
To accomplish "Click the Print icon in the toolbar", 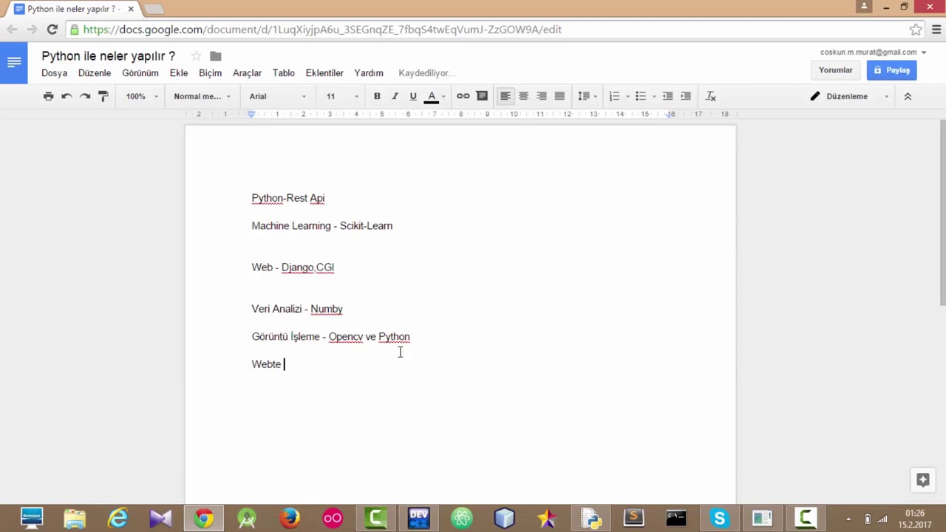I will 48,96.
